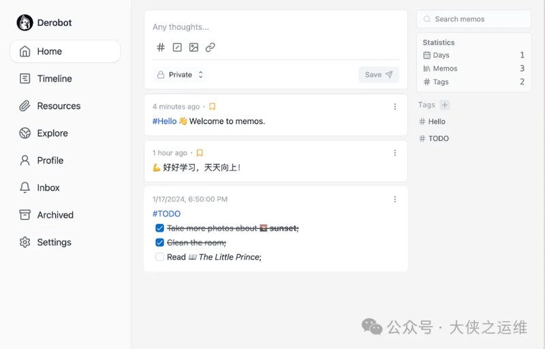The height and width of the screenshot is (349, 545).
Task: Click the checkbox icon in memo editor
Action: [x=177, y=48]
